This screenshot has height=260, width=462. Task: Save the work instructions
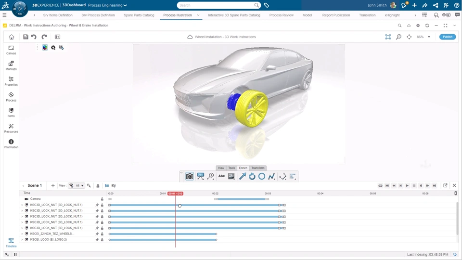[x=26, y=37]
